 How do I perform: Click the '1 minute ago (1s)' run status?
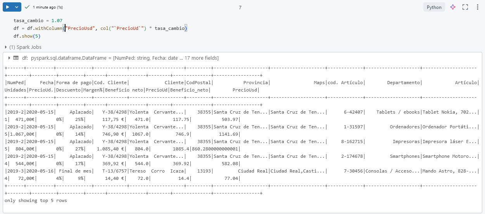pyautogui.click(x=48, y=7)
